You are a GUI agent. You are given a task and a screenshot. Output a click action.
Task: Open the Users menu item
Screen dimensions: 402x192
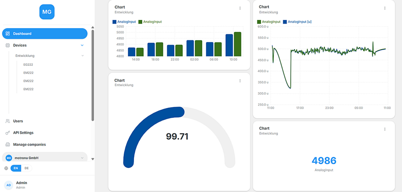click(x=45, y=121)
